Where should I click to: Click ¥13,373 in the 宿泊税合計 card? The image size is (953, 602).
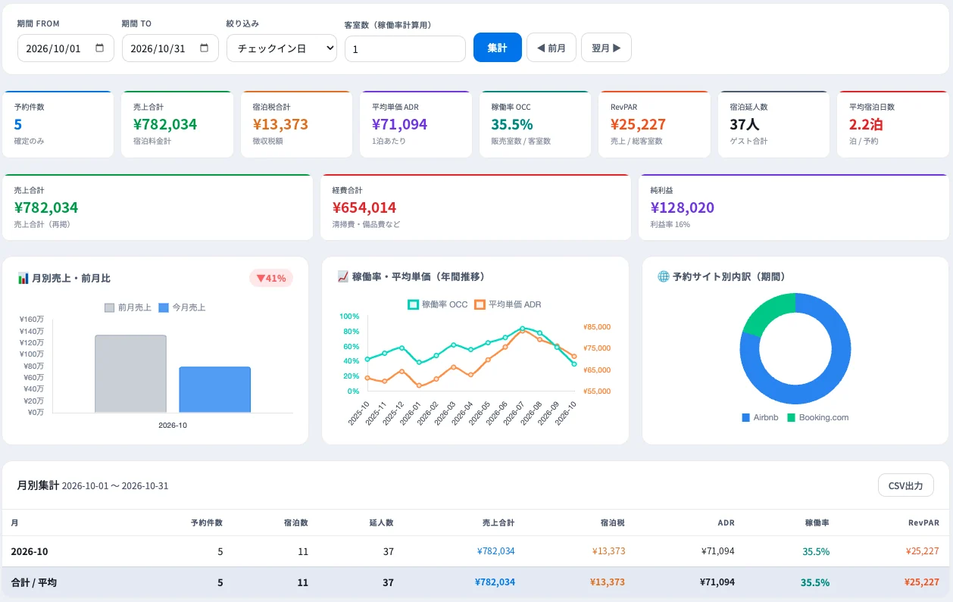[281, 124]
